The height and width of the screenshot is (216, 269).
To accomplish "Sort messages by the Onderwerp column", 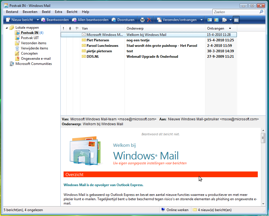I will [165, 28].
